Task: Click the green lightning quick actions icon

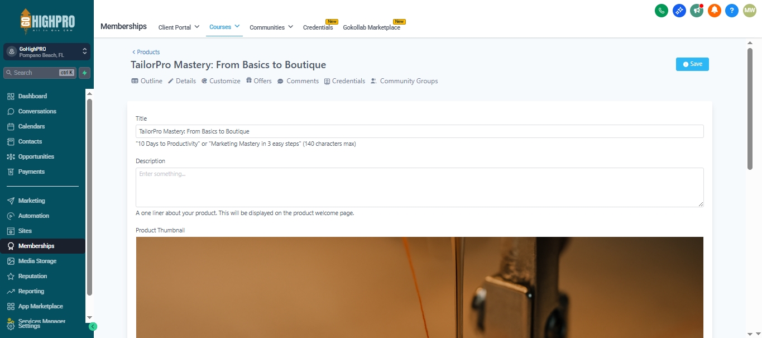Action: coord(85,73)
